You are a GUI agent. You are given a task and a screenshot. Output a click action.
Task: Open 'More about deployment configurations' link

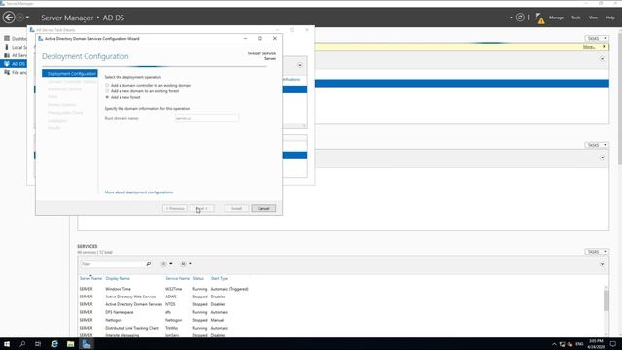(x=139, y=192)
